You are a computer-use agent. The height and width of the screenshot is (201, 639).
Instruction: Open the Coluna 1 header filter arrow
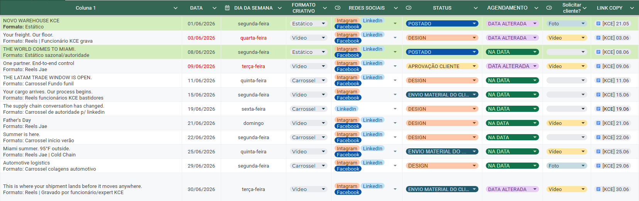click(x=176, y=8)
